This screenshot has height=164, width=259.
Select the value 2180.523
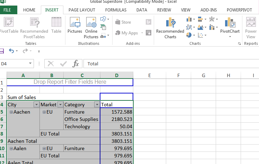117,119
